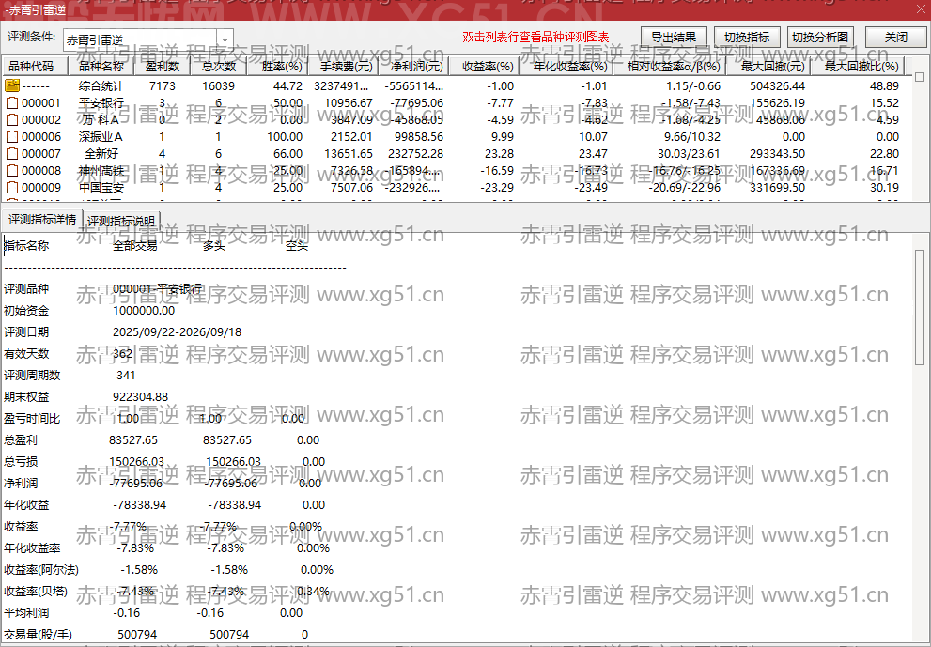
Task: Switch to the 评测指标说明 tab
Action: [x=121, y=221]
